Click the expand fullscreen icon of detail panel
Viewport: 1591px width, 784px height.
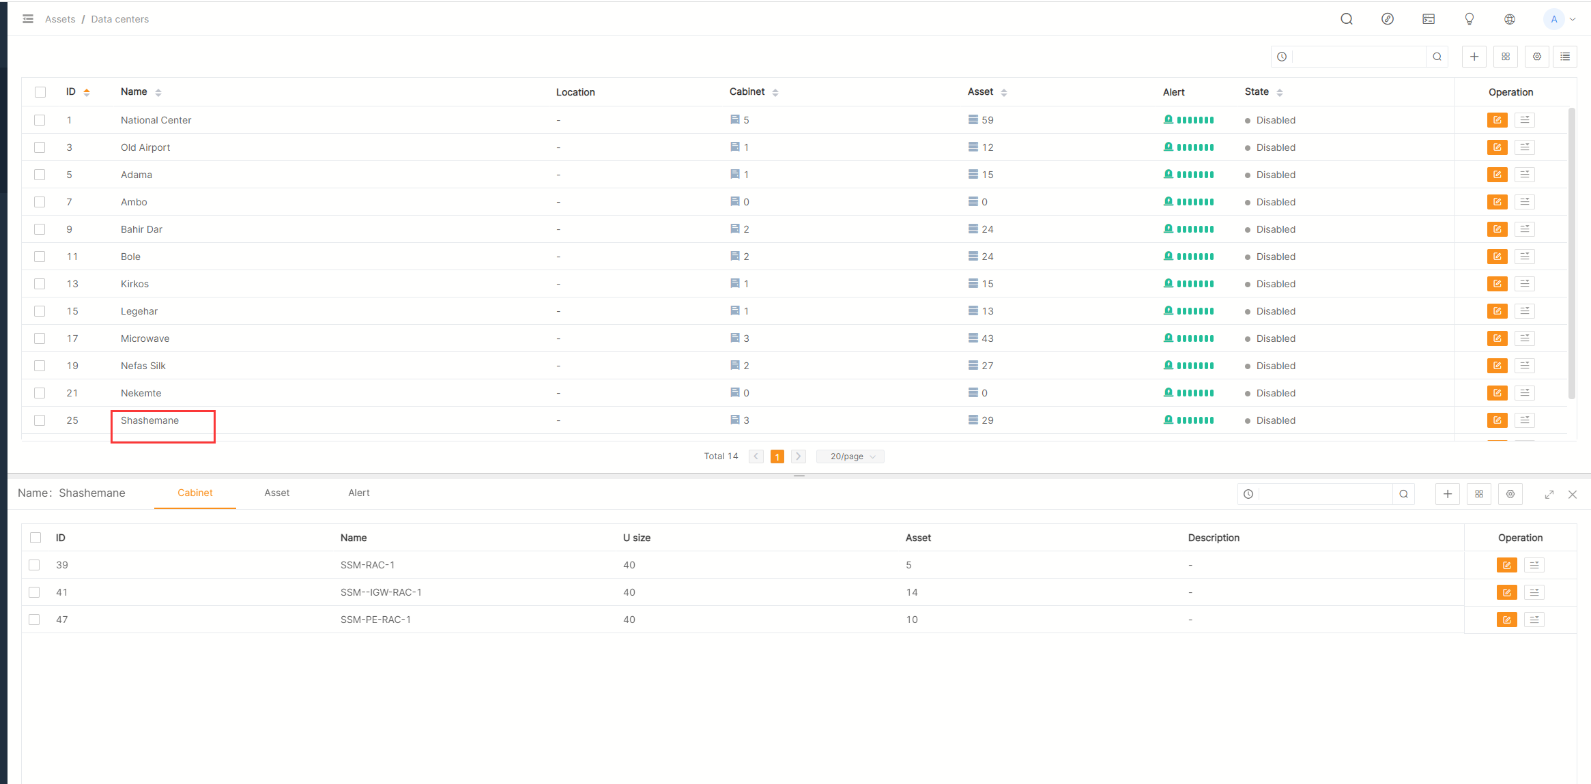[1549, 495]
